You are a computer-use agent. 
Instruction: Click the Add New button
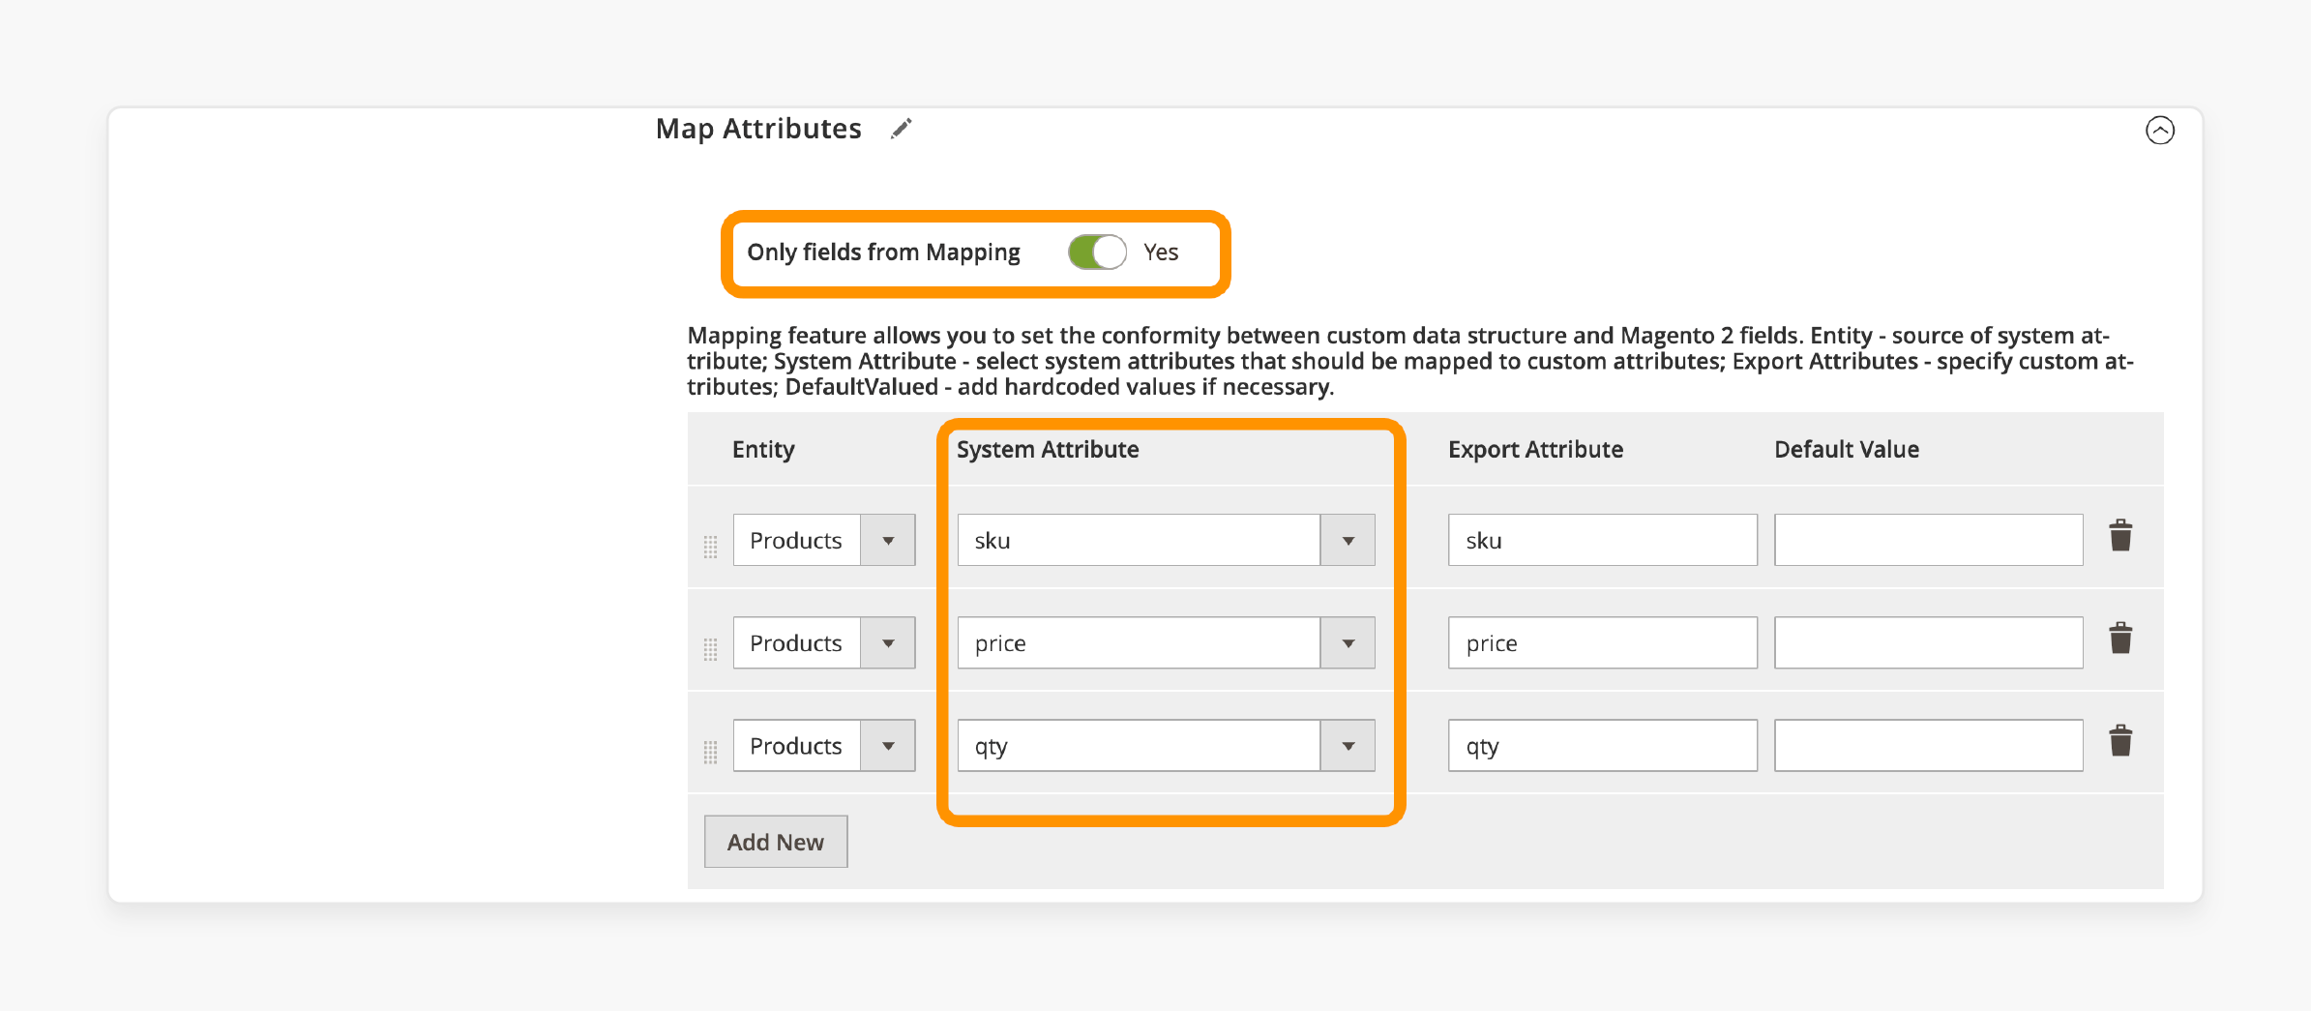(775, 841)
